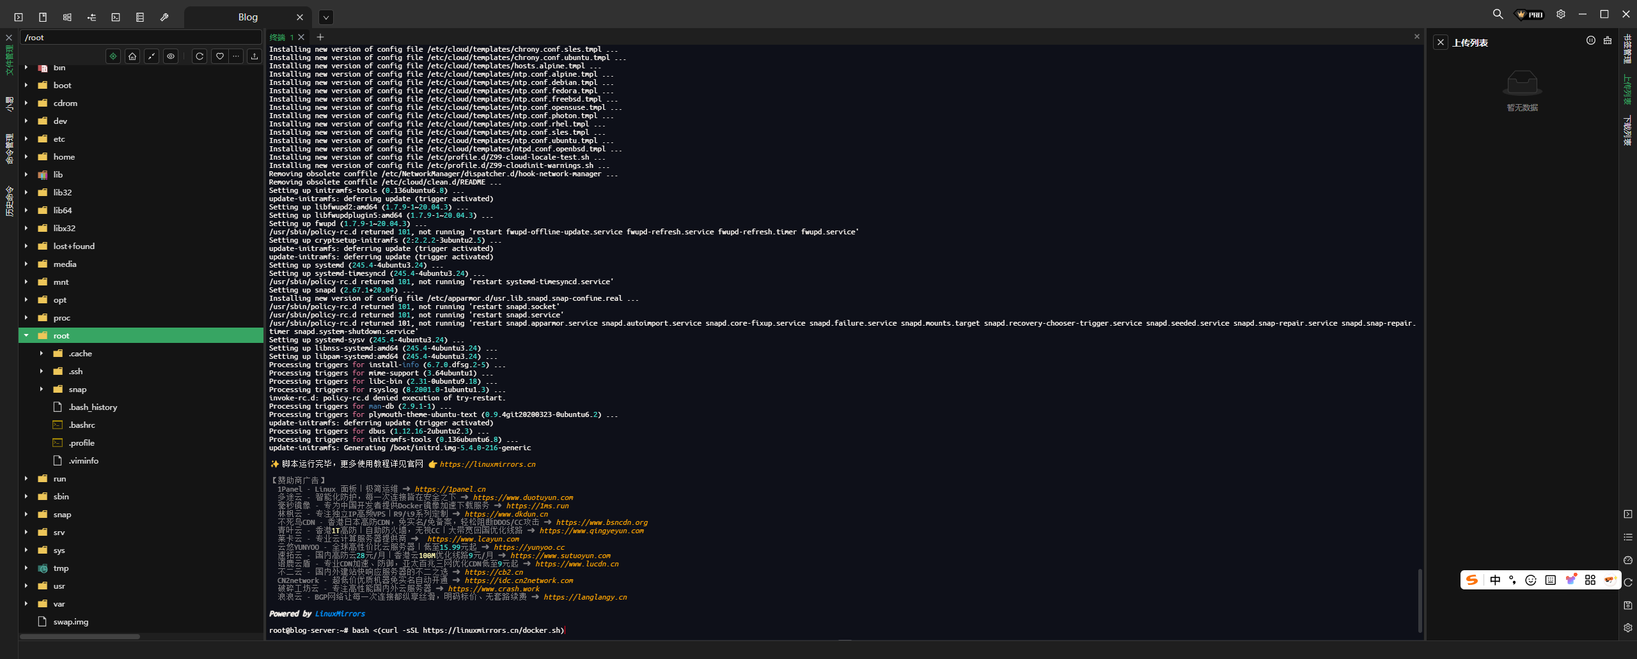Open the search magnifier in title bar
The width and height of the screenshot is (1637, 659).
(1498, 14)
